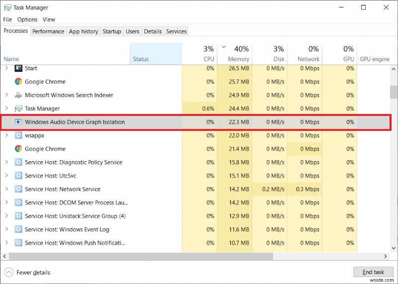
Task: Open the View menu
Action: 49,19
